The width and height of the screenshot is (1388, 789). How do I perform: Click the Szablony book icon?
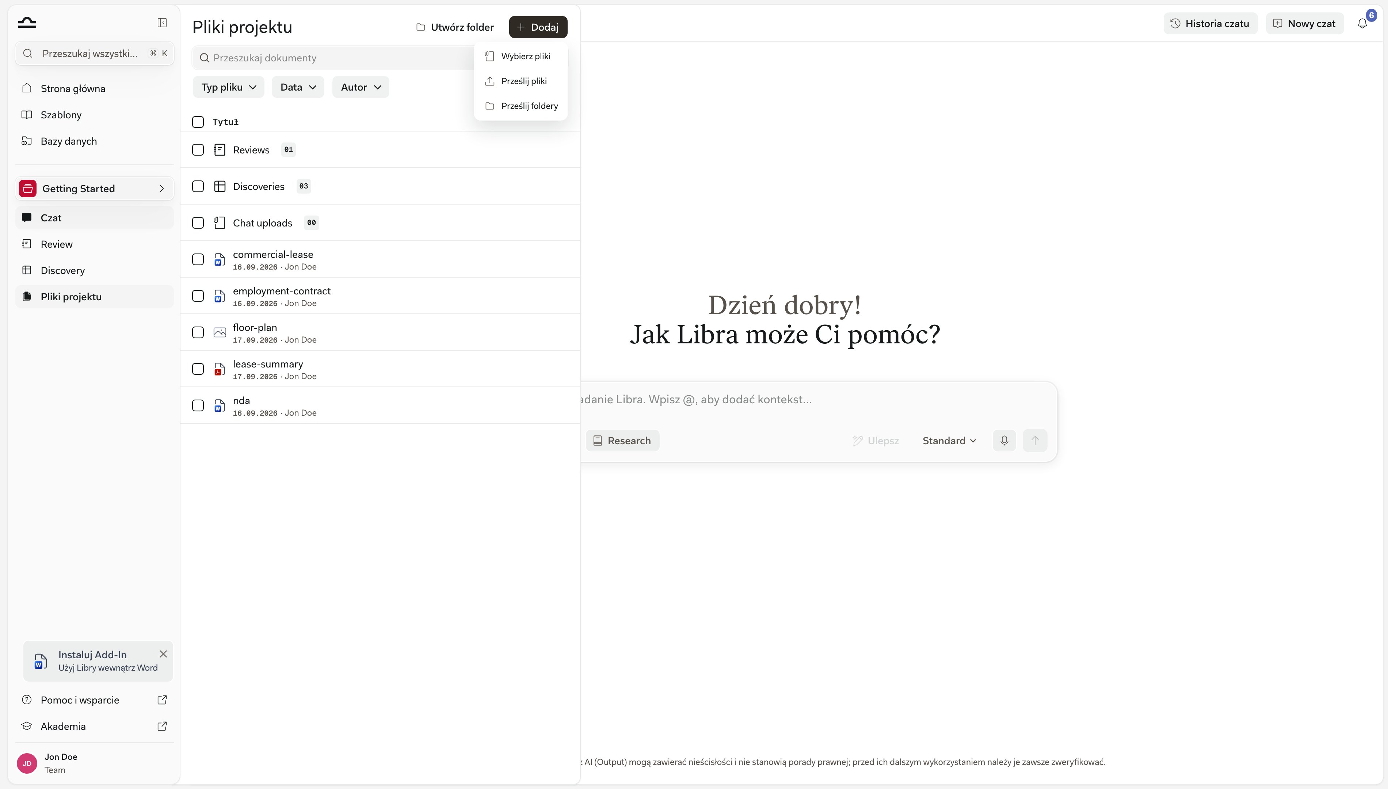pyautogui.click(x=27, y=114)
